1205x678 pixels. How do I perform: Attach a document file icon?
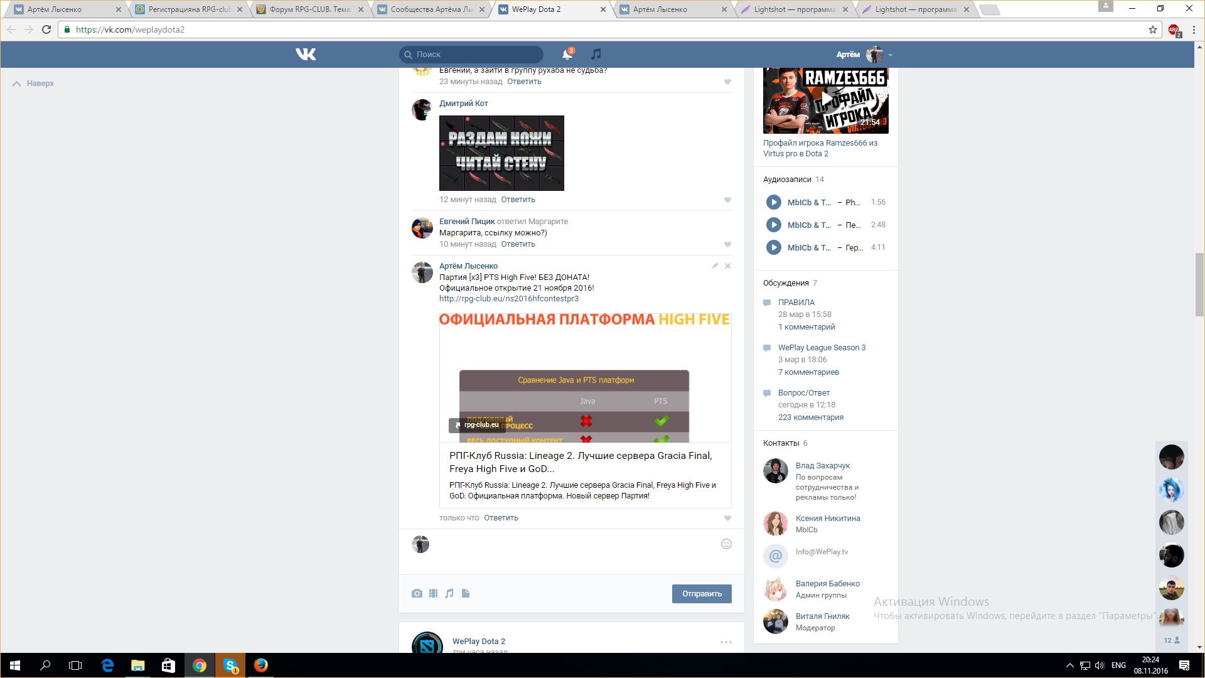click(x=466, y=593)
